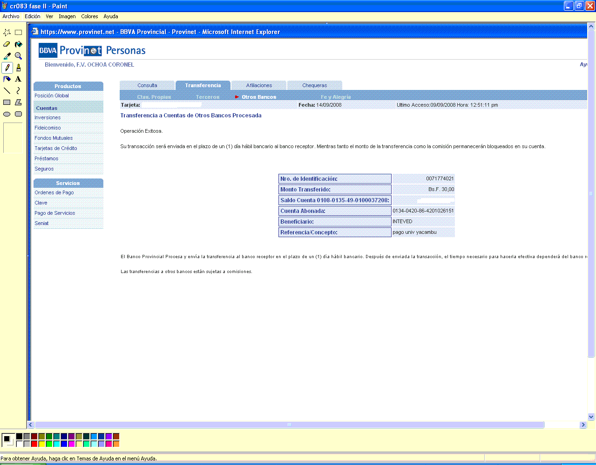
Task: Open the Ayuda menu
Action: [x=111, y=16]
